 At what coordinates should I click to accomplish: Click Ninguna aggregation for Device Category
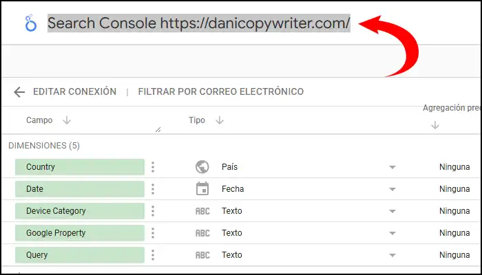click(454, 211)
